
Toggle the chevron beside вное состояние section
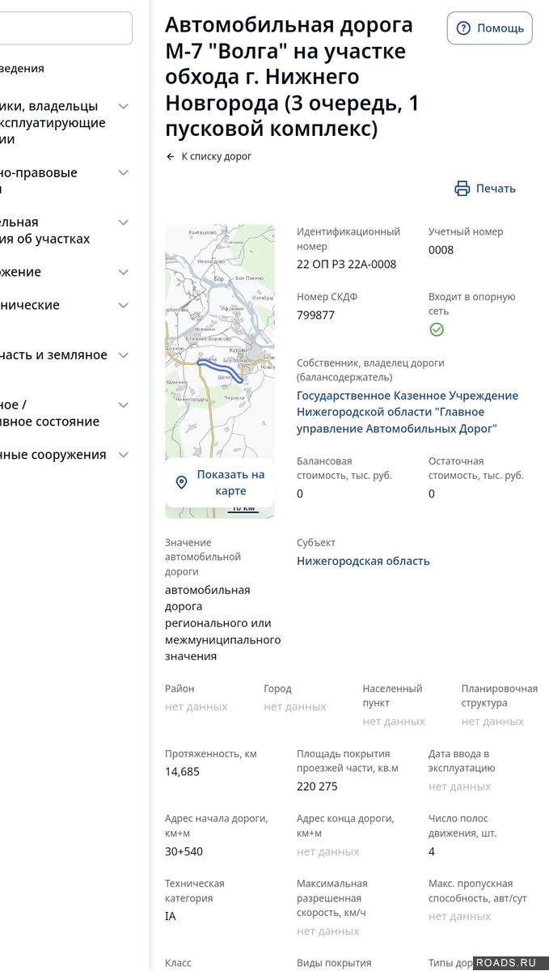coord(124,405)
